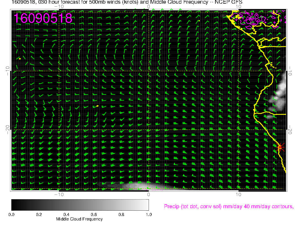Click the red star marker on the coast
Image resolution: width=295 pixels, height=228 pixels.
(280, 147)
